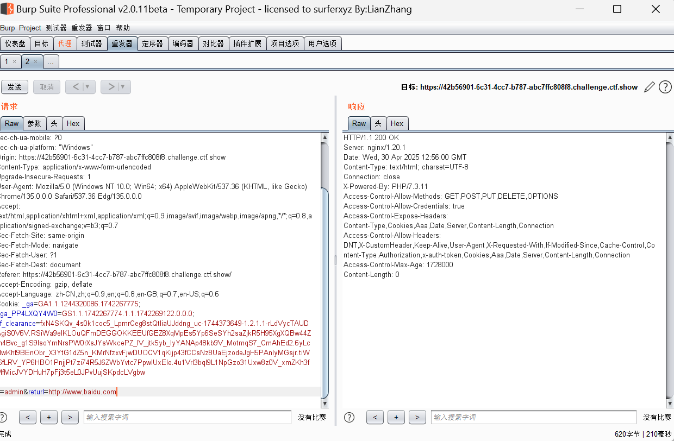Click the response search plus button

tap(396, 417)
